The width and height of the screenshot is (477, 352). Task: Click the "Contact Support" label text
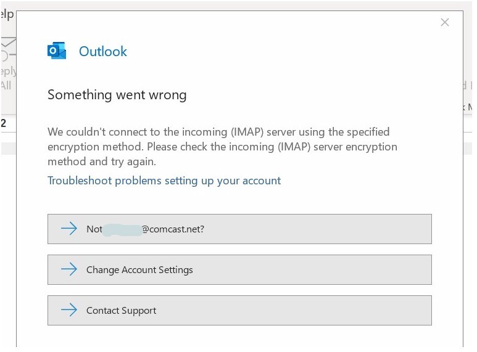121,311
